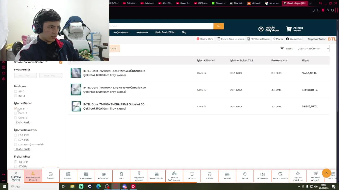Open Paketleme ve Kontrol option
Screen dimensions: 339x190
33,176
